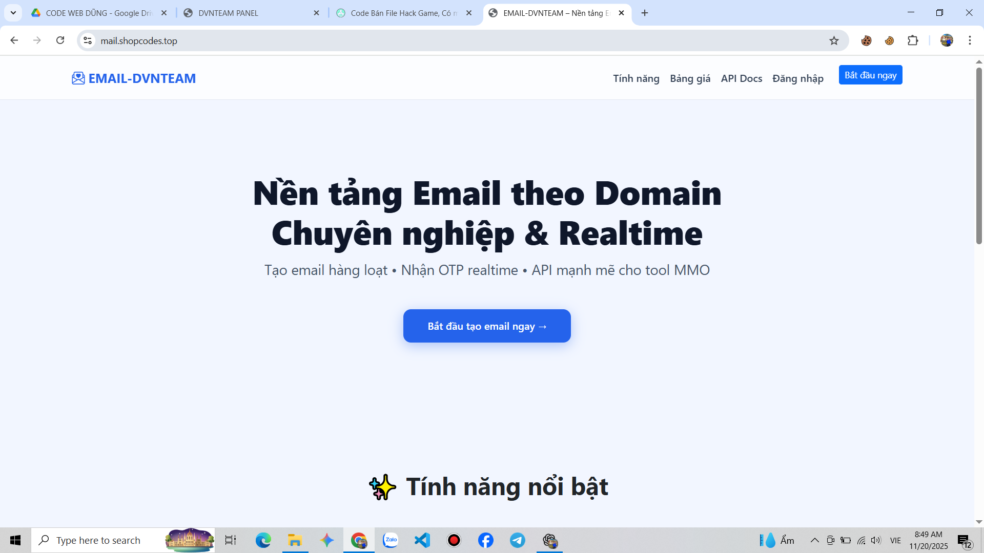Open Google Chrome on the taskbar

[x=359, y=540]
